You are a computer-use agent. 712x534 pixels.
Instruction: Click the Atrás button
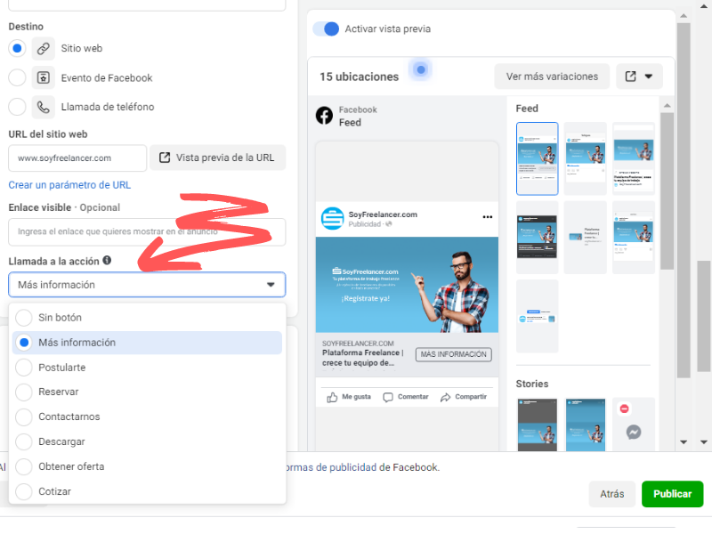tap(611, 494)
